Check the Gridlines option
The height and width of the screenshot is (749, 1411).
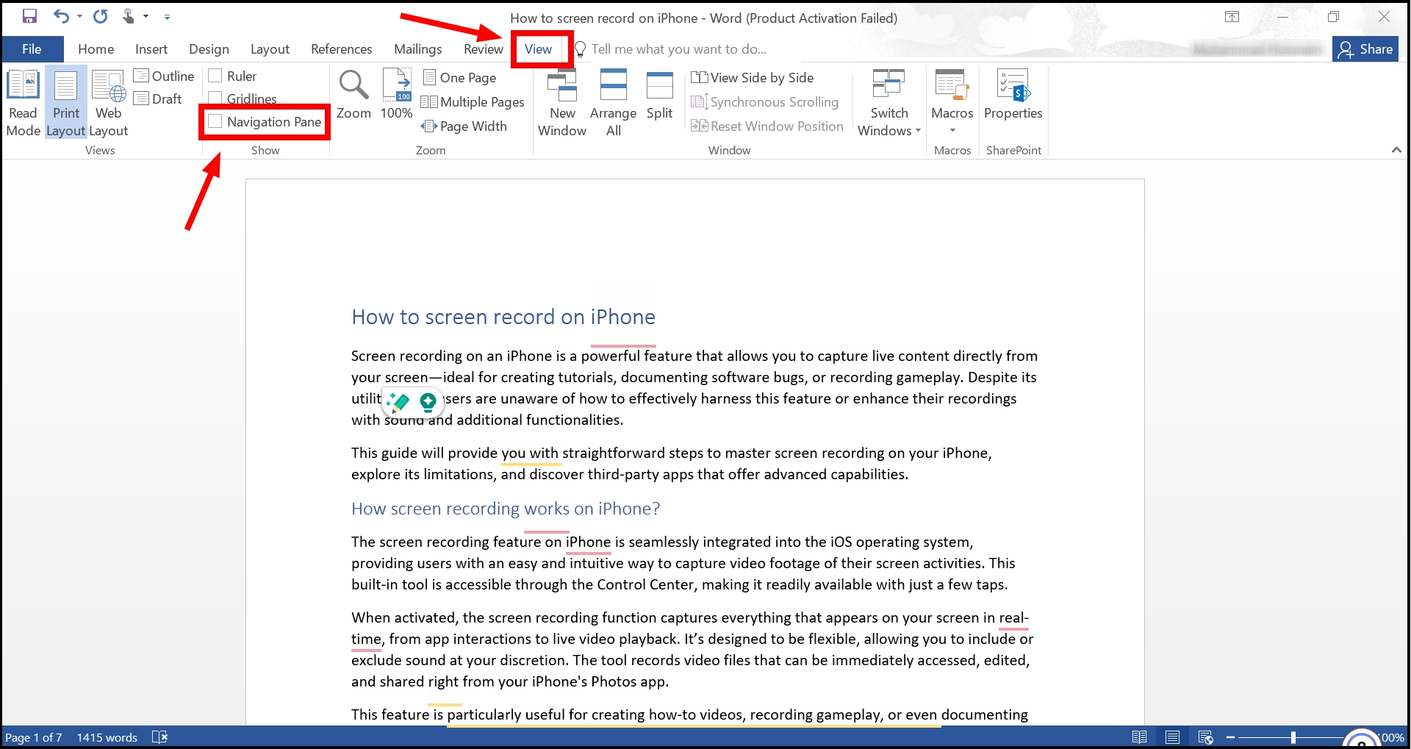[215, 98]
